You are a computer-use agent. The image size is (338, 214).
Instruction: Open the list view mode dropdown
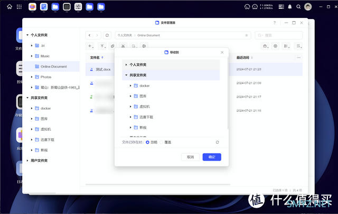pos(287,46)
